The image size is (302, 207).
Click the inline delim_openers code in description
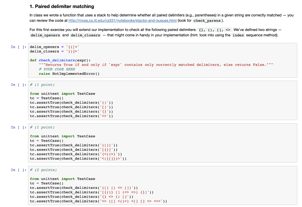[45, 35]
